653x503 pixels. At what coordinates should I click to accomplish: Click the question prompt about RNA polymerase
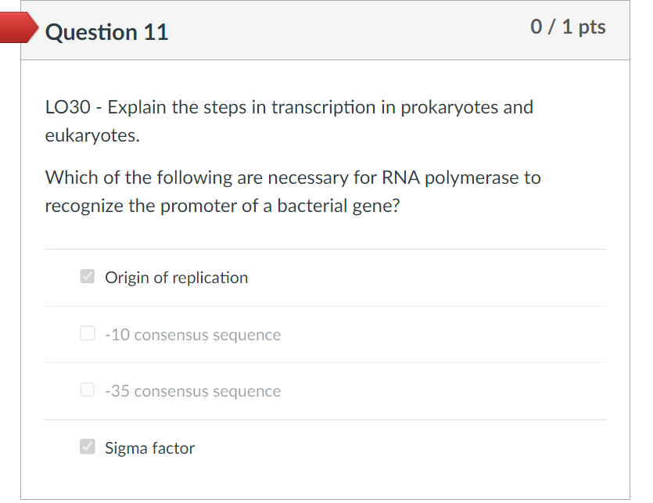(292, 191)
